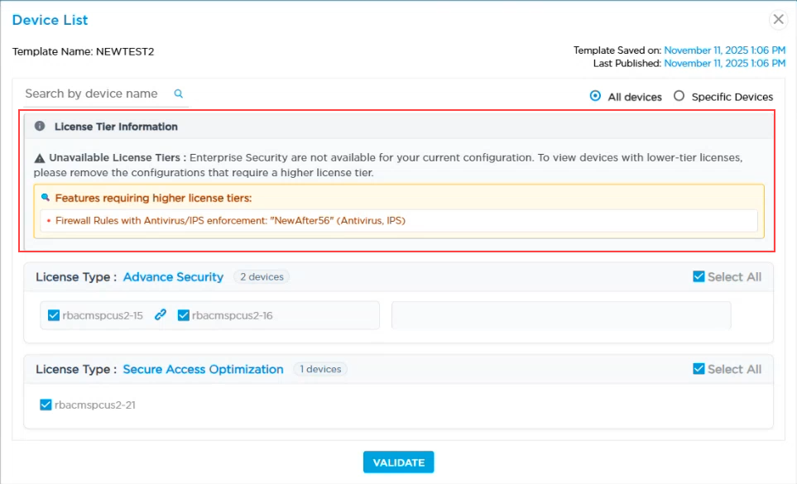Select the Specific Devices radio button
This screenshot has height=484, width=797.
679,96
